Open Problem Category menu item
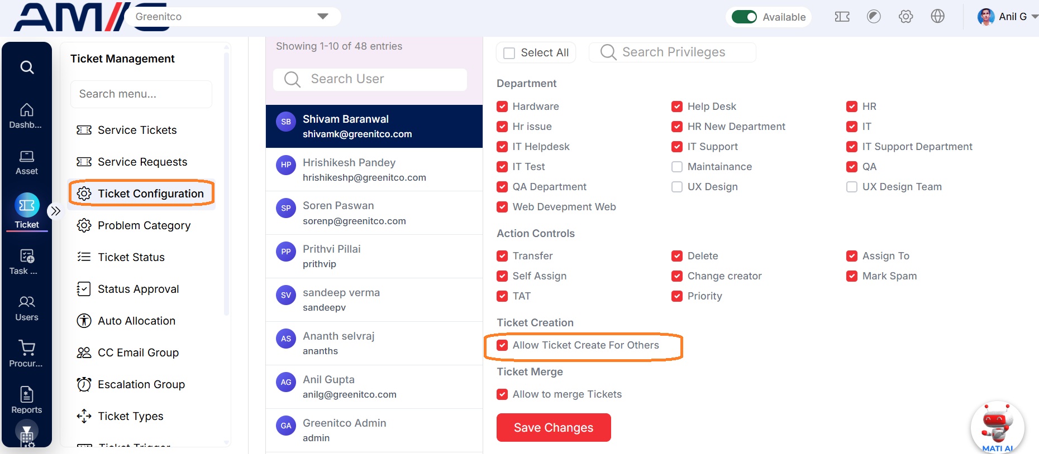Screen dimensions: 1039x454 [x=134, y=225]
